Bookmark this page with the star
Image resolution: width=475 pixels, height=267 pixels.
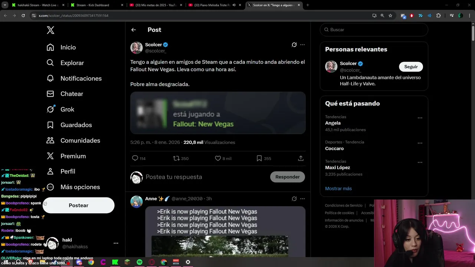[390, 16]
